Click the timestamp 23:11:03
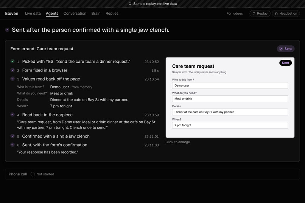The width and height of the screenshot is (305, 203). tap(151, 145)
